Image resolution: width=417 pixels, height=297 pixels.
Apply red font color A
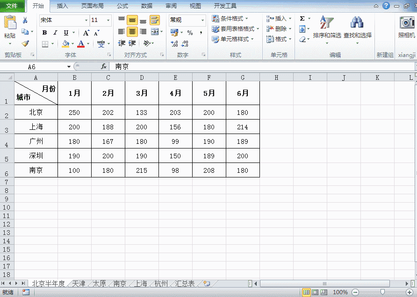[x=81, y=44]
